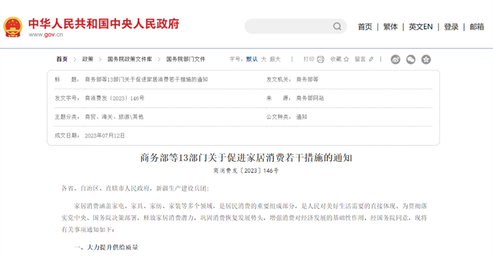Click the printer icon
This screenshot has height=257, width=493.
click(x=320, y=59)
